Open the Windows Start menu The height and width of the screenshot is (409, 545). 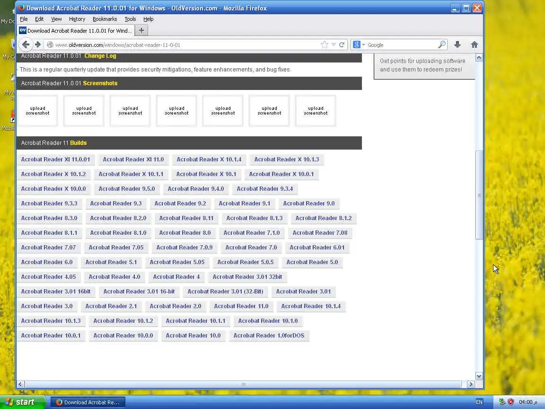click(x=22, y=402)
